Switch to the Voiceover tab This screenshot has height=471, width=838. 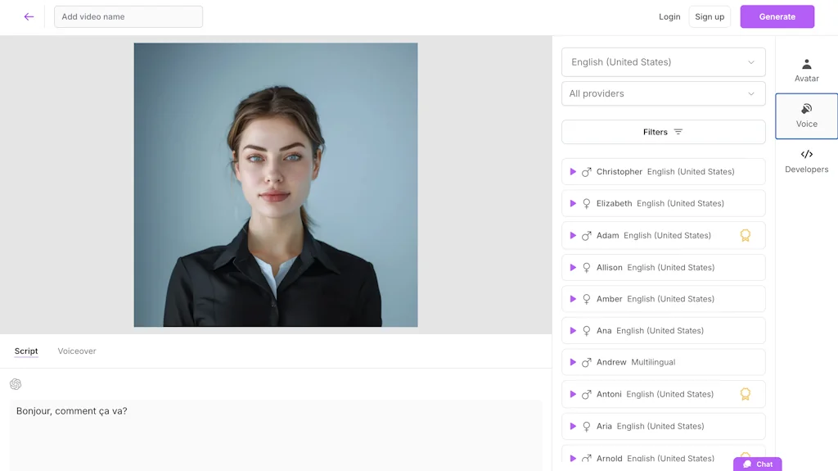coord(77,351)
